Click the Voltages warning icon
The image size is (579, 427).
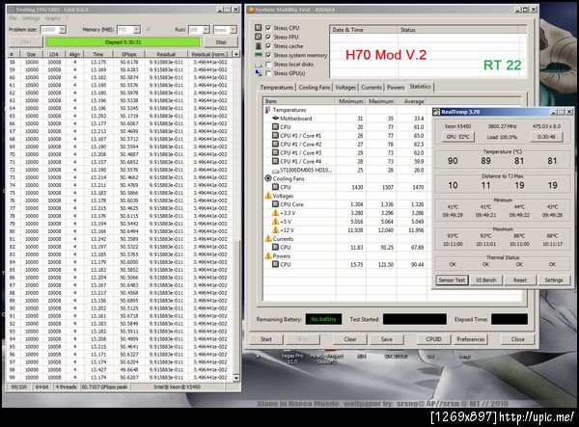pyautogui.click(x=268, y=196)
